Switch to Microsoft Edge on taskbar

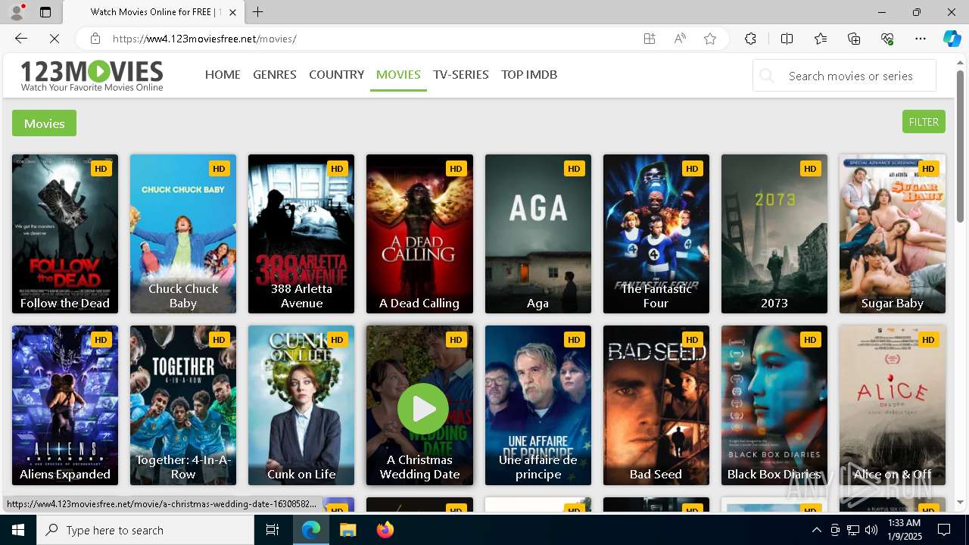311,530
